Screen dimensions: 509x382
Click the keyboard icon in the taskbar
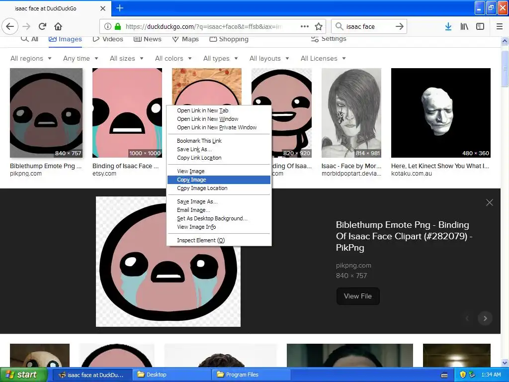tap(444, 375)
